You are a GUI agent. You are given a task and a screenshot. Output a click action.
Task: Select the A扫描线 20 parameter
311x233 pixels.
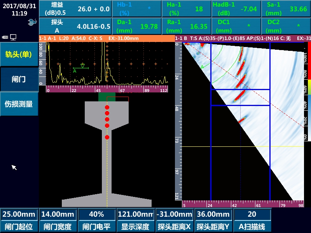click(252, 220)
